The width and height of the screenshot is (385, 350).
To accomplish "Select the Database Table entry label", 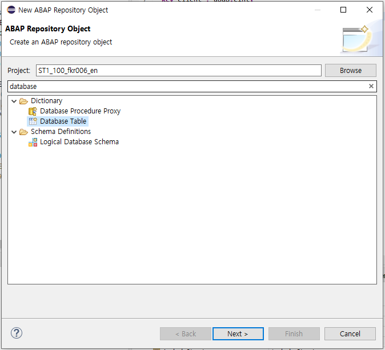I will coord(63,121).
